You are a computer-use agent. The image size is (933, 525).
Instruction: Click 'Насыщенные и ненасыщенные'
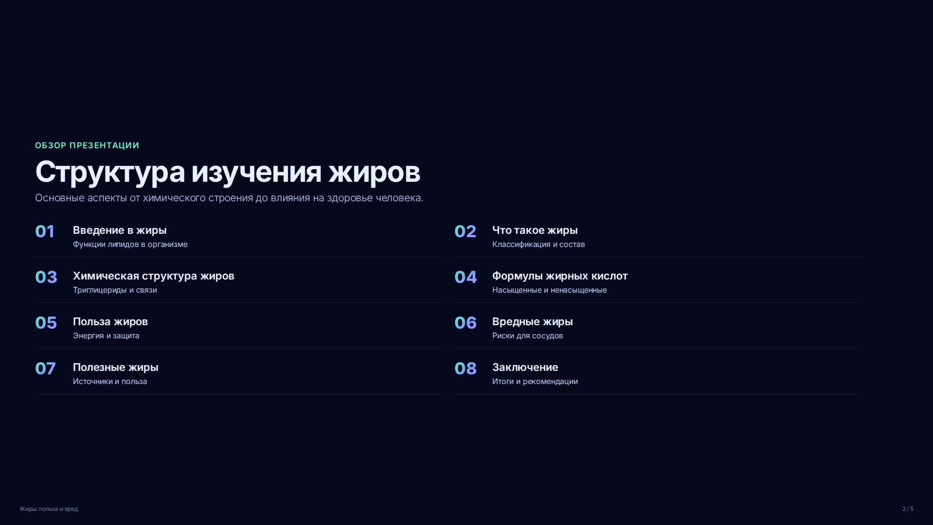550,290
